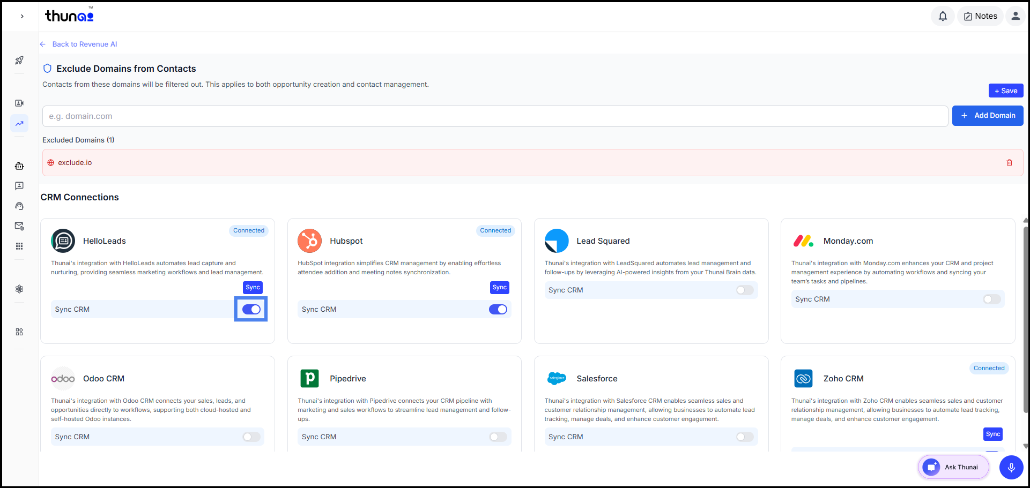The height and width of the screenshot is (488, 1030).
Task: Click the HelloLeads logo icon
Action: tap(63, 241)
